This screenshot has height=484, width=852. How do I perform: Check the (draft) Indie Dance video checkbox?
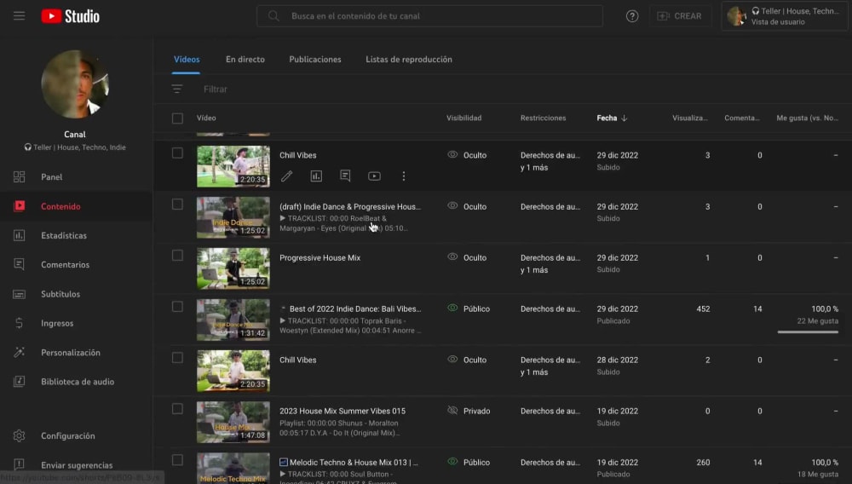[177, 205]
